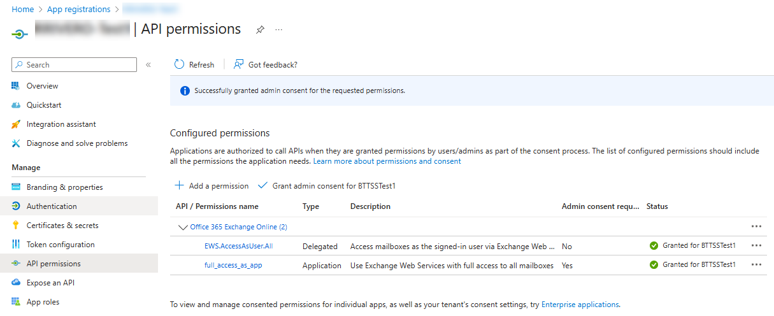The height and width of the screenshot is (316, 774).
Task: Click the pin icon beside page title
Action: (259, 30)
